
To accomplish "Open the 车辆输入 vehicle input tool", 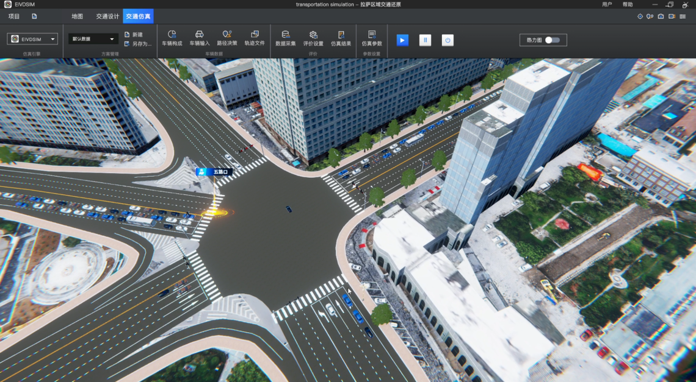I will click(199, 38).
